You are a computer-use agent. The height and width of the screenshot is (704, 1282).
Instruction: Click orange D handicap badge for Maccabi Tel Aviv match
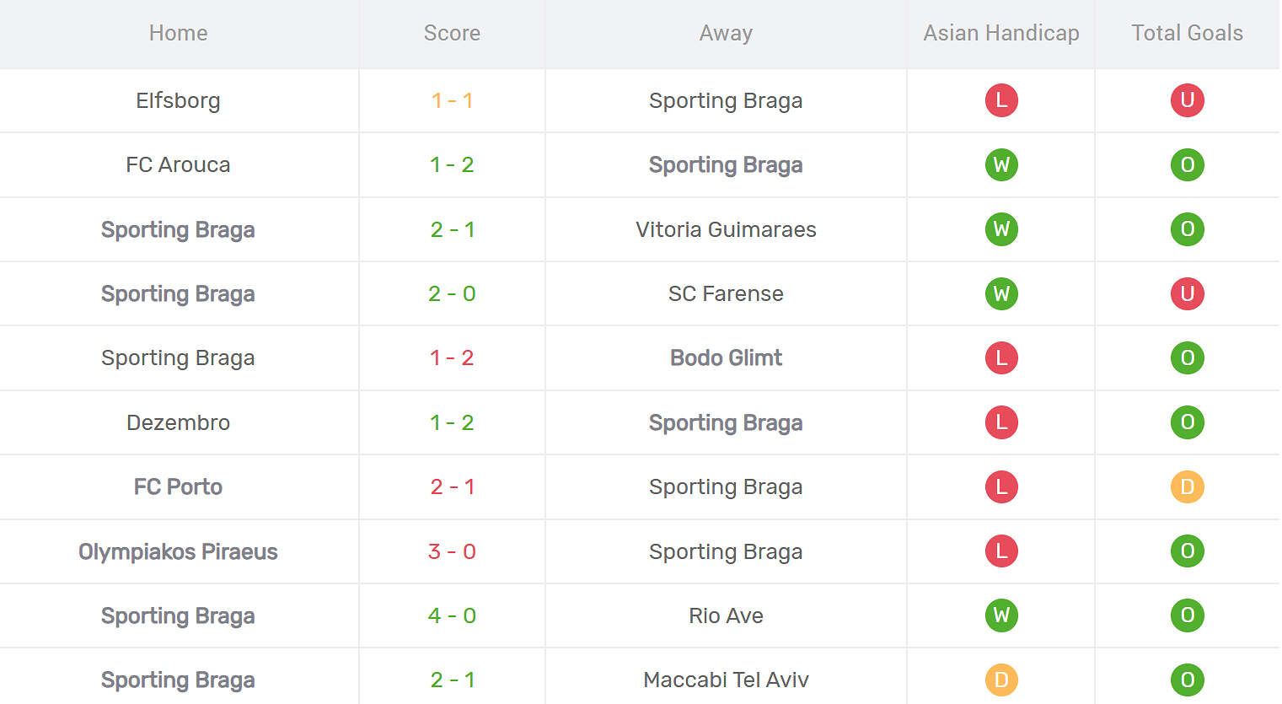point(1001,680)
